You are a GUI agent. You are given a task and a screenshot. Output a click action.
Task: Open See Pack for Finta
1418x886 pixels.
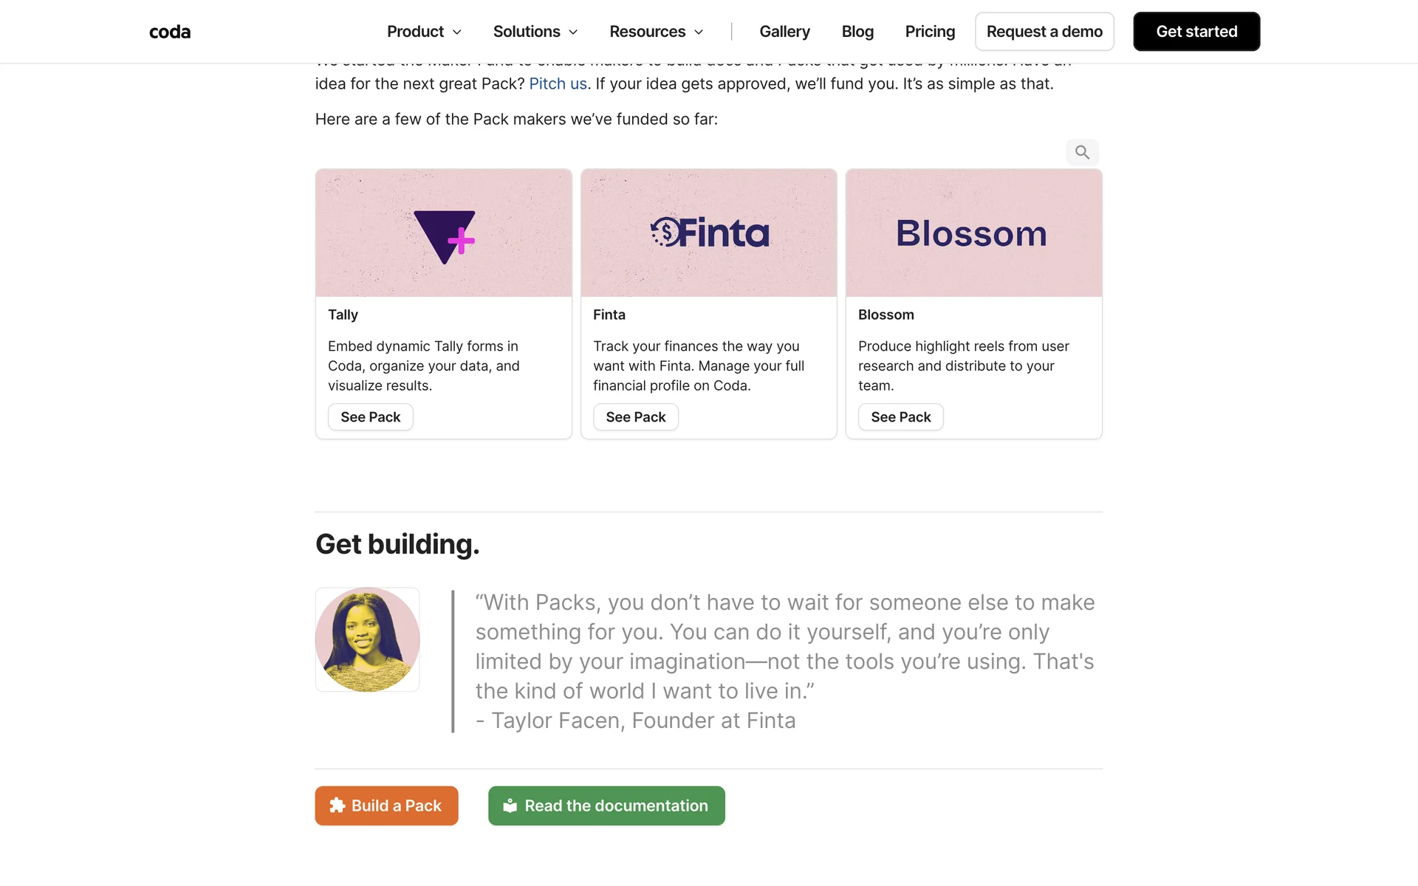(x=636, y=417)
